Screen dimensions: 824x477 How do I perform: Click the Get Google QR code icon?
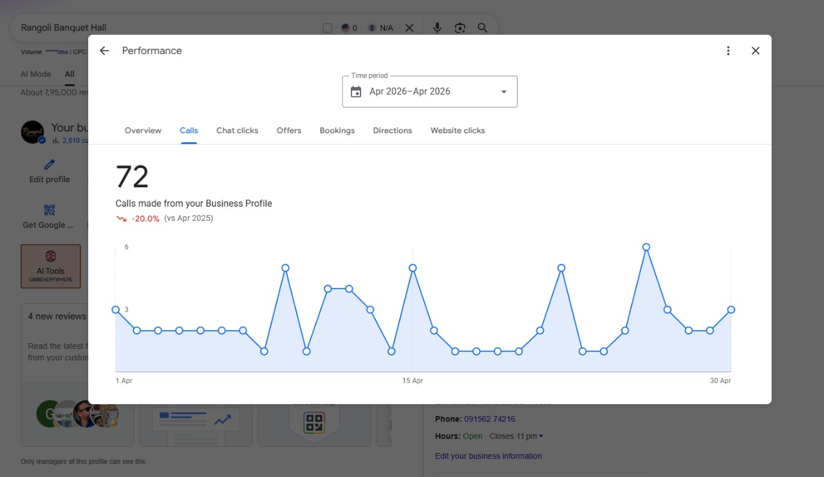tap(50, 210)
